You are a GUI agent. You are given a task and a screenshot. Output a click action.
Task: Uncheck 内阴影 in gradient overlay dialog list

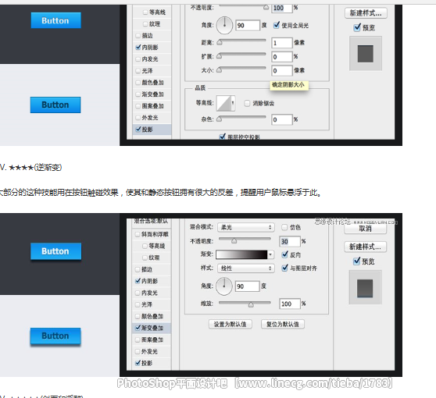138,281
